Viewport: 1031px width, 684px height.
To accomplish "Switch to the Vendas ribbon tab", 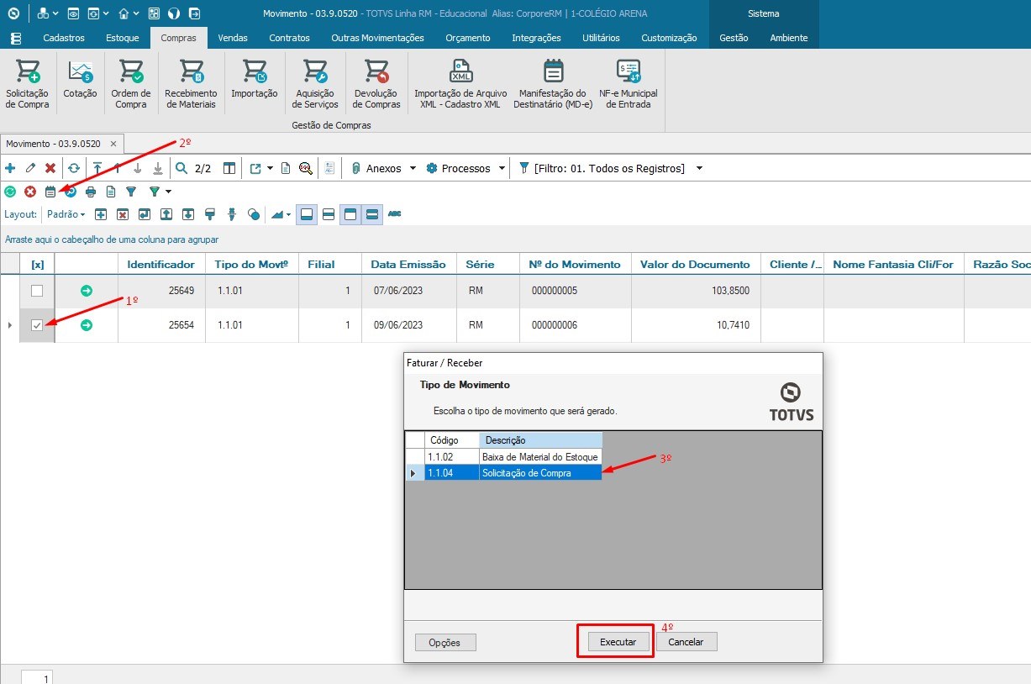I will click(233, 38).
